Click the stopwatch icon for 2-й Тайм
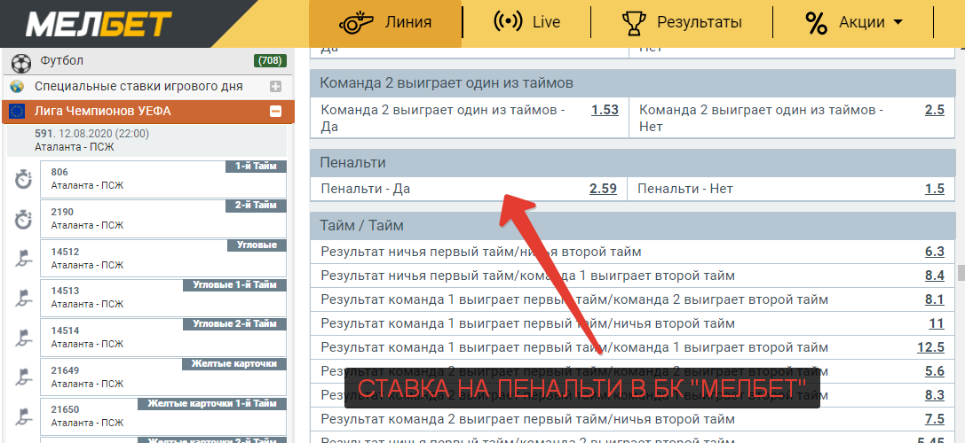Viewport: 965px width, 443px height. click(x=23, y=219)
